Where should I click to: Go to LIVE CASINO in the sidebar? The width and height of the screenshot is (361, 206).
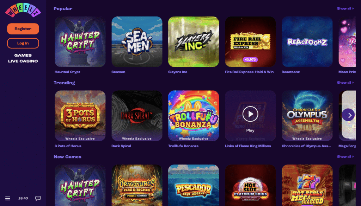[x=23, y=61]
